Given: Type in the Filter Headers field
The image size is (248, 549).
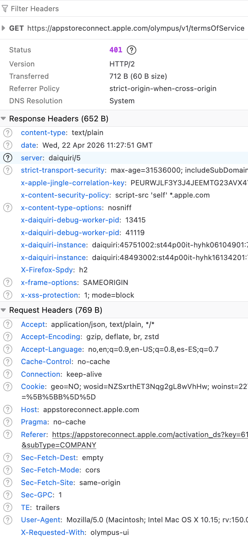Looking at the screenshot, I should click(x=108, y=9).
